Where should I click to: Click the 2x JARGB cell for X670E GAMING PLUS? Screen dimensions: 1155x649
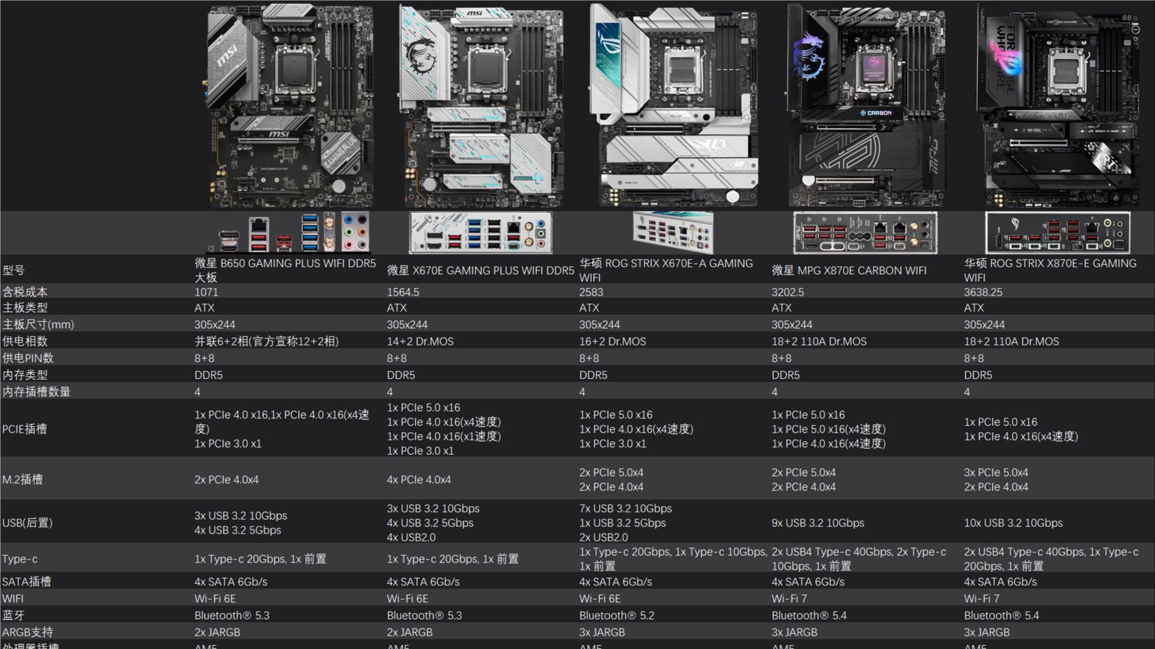pos(409,632)
